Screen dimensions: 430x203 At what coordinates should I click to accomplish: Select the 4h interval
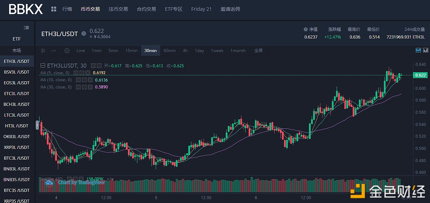coord(185,51)
